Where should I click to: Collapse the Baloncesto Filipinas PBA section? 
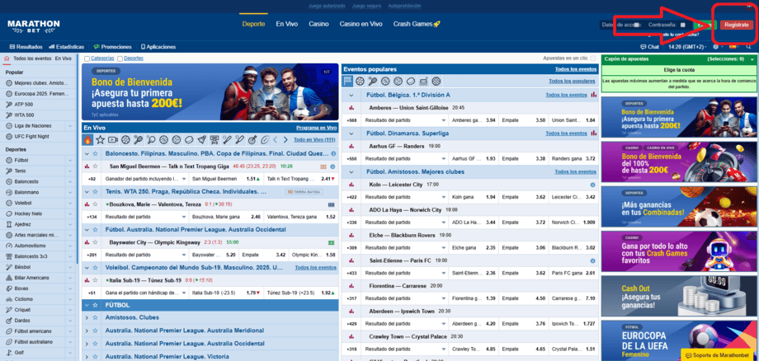pyautogui.click(x=87, y=153)
